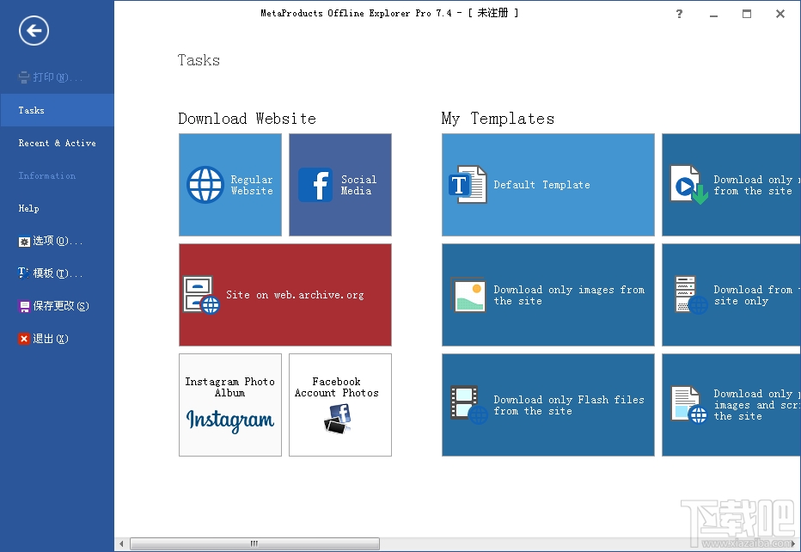Image resolution: width=801 pixels, height=552 pixels.
Task: Click 退出(X) to exit
Action: (x=45, y=339)
